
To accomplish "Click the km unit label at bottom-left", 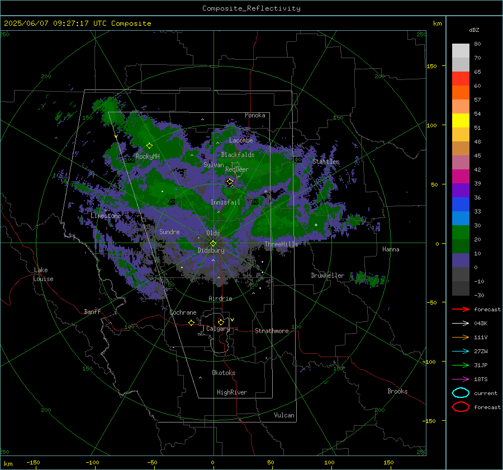I will pos(8,464).
